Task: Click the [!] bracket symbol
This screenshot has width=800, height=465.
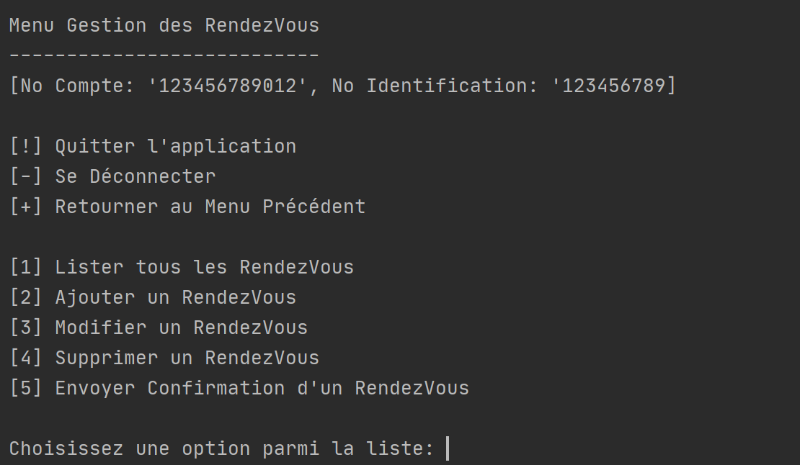Action: click(x=26, y=147)
